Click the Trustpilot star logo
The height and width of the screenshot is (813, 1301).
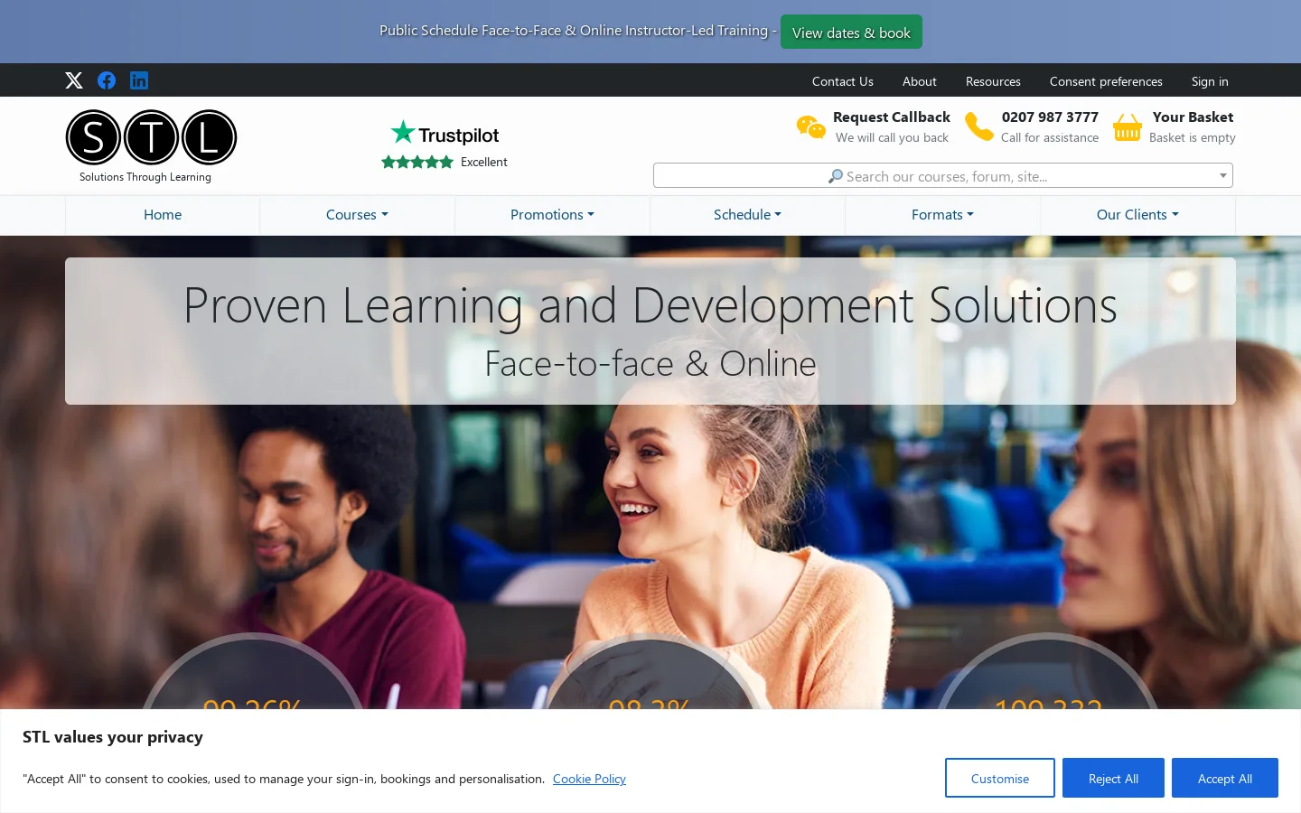tap(445, 133)
